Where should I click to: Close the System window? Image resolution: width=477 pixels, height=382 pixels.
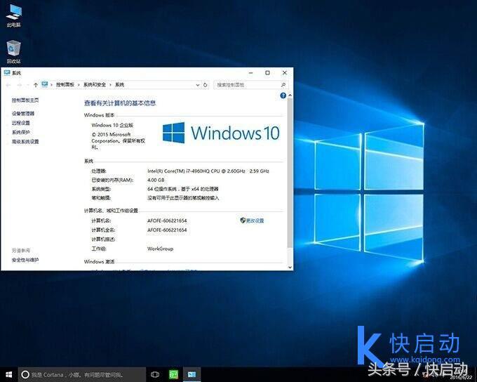285,73
